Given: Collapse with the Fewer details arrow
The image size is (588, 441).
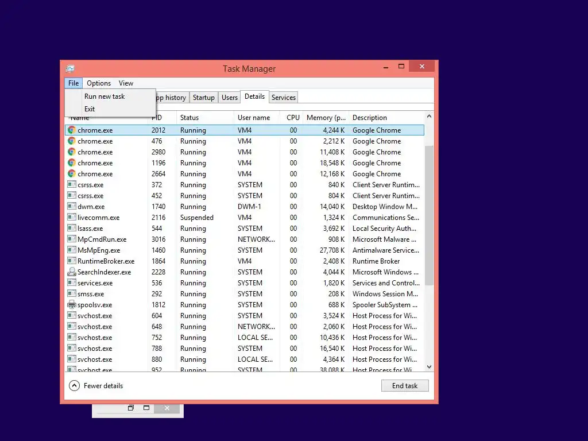Looking at the screenshot, I should pyautogui.click(x=74, y=385).
